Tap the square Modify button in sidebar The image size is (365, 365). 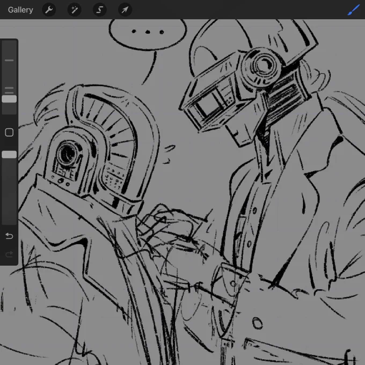click(9, 133)
